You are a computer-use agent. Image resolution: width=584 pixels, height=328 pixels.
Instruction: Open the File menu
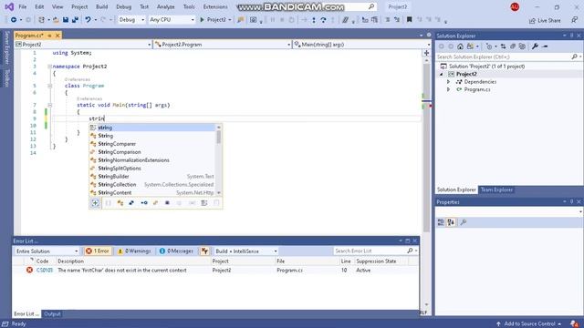[23, 6]
